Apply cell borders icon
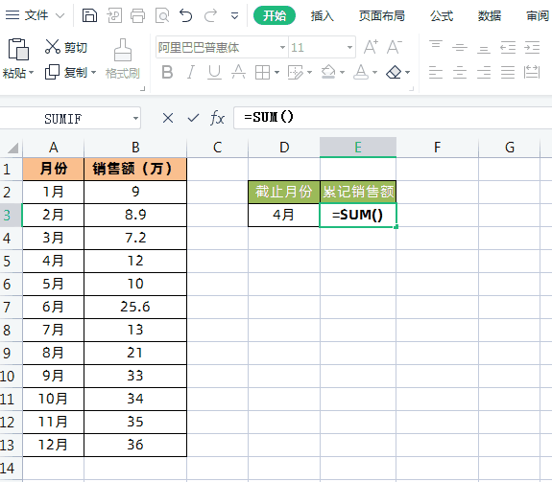This screenshot has height=482, width=552. (262, 73)
